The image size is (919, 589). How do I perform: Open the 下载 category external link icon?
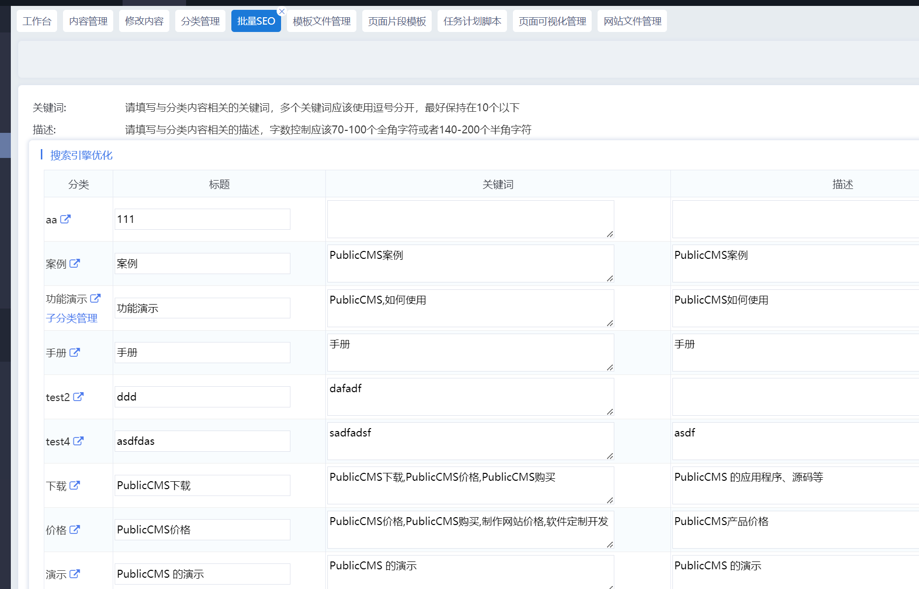[74, 485]
